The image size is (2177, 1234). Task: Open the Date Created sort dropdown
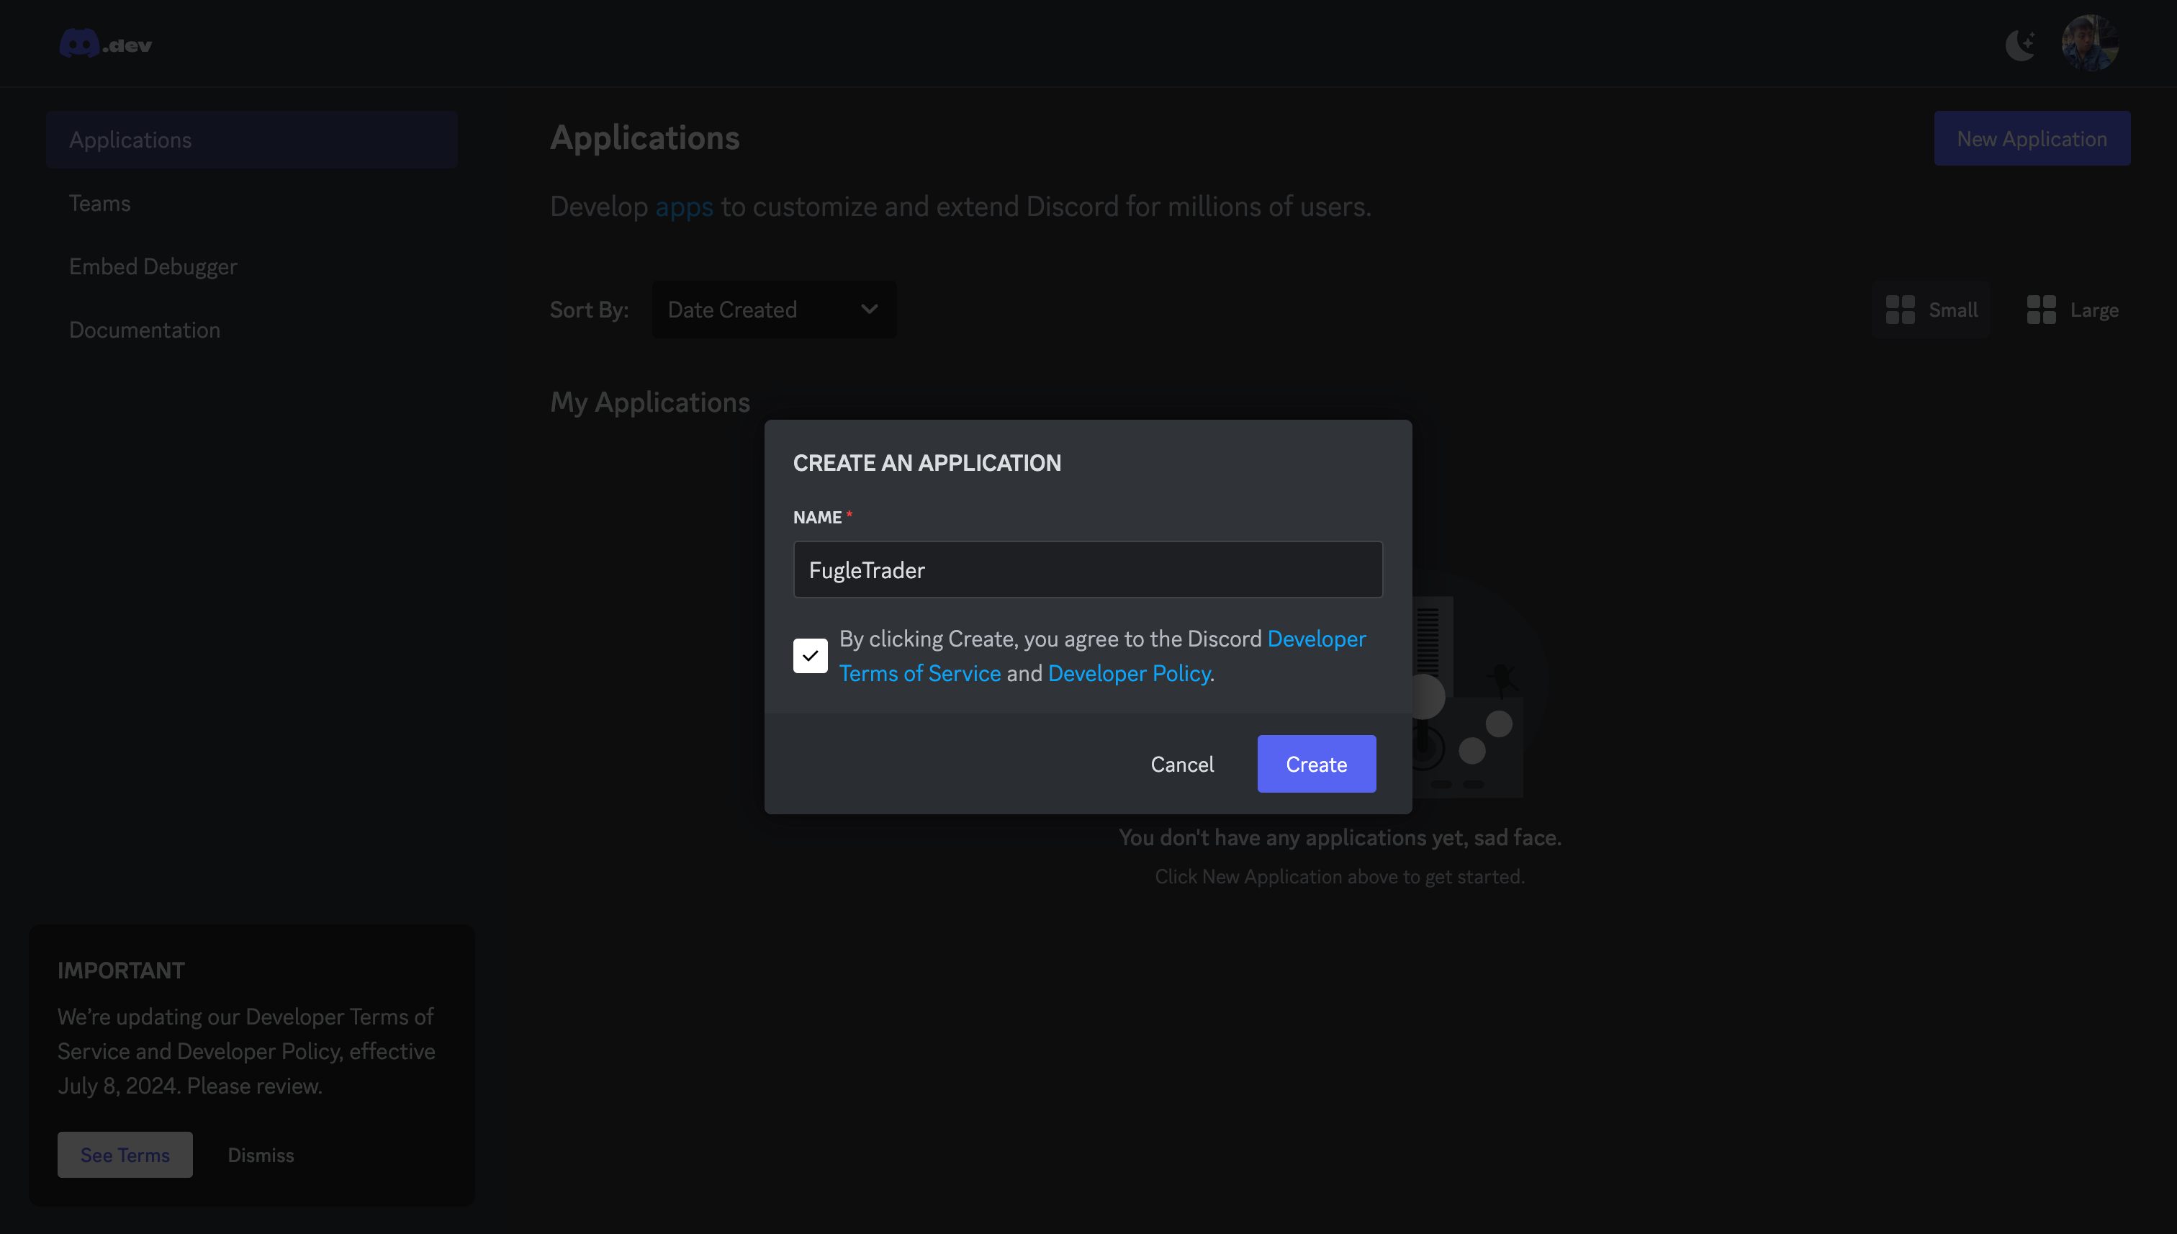point(774,310)
